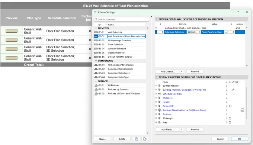Image resolution: width=253 pixels, height=145 pixels.
Task: Click the sum icon on 3D Length field
Action: pyautogui.click(x=230, y=118)
